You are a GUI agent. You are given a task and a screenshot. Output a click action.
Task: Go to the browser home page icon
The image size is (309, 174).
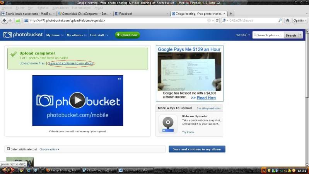[287, 20]
